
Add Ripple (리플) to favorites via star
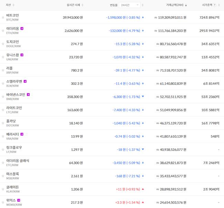pyautogui.click(x=3, y=70)
